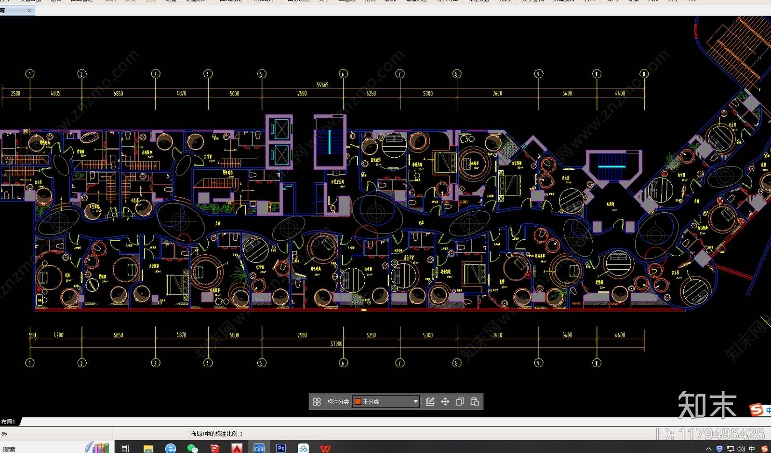Pick the orange 未分类 color swatch

358,401
